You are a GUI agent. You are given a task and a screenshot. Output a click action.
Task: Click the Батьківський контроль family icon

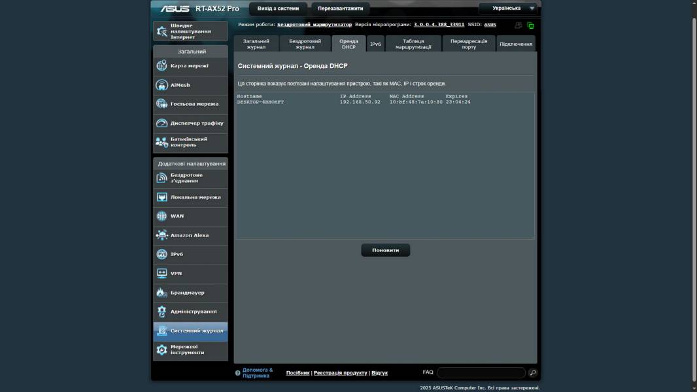pyautogui.click(x=161, y=142)
